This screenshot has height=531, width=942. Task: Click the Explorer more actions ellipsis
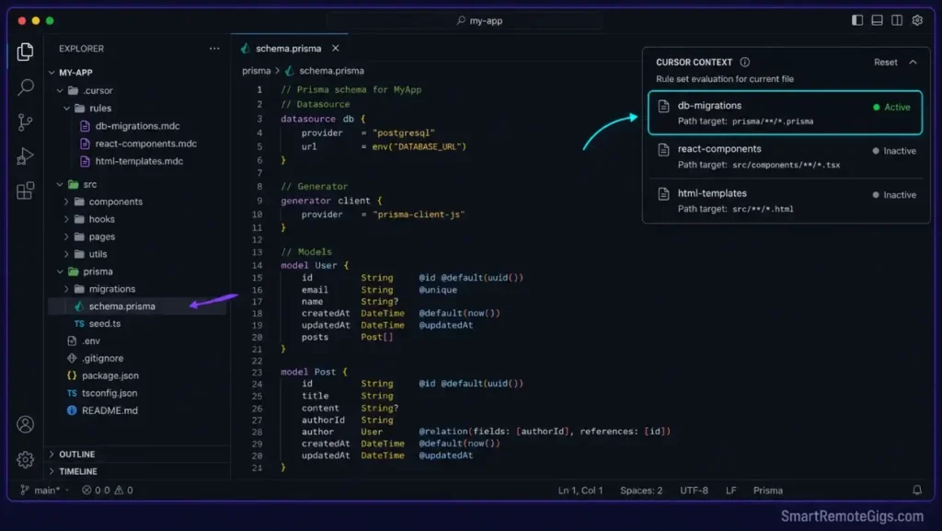tap(214, 49)
